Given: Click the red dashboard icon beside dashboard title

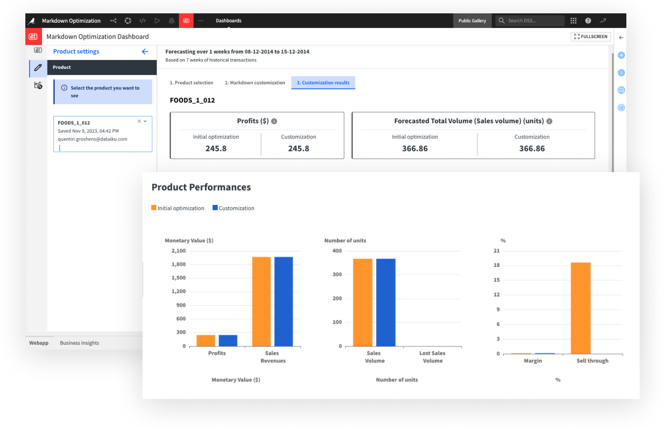Looking at the screenshot, I should click(x=33, y=36).
